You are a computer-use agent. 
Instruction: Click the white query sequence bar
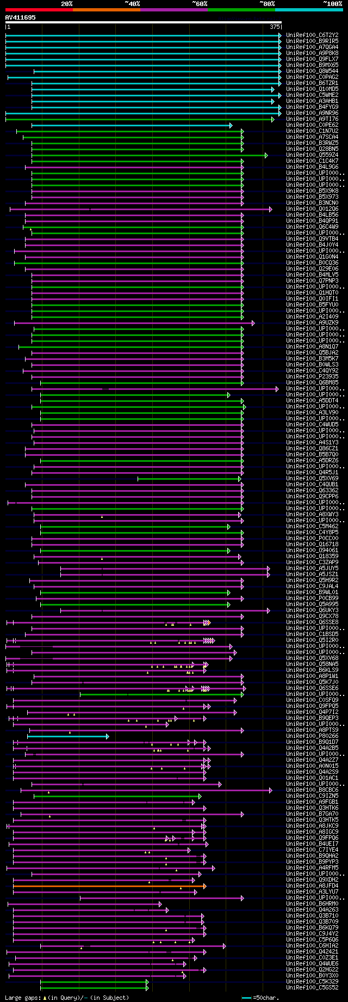(144, 23)
